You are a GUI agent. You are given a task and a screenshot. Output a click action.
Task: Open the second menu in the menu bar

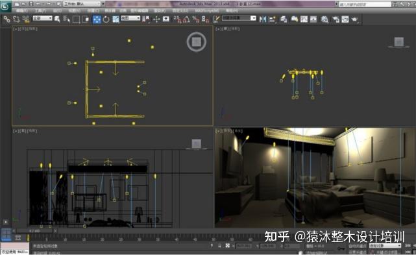pos(40,10)
